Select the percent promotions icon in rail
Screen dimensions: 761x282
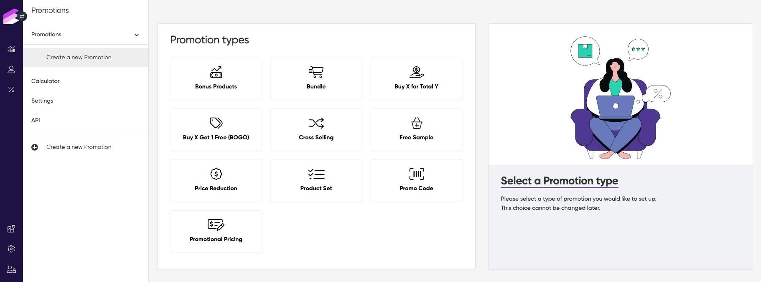(11, 90)
